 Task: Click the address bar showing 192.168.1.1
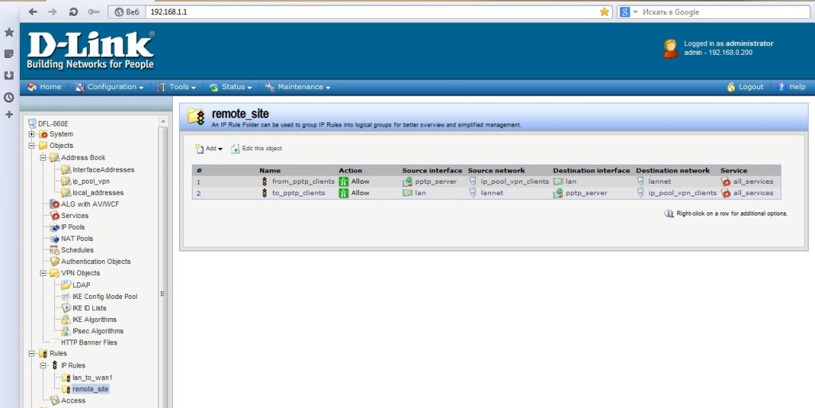pos(372,12)
